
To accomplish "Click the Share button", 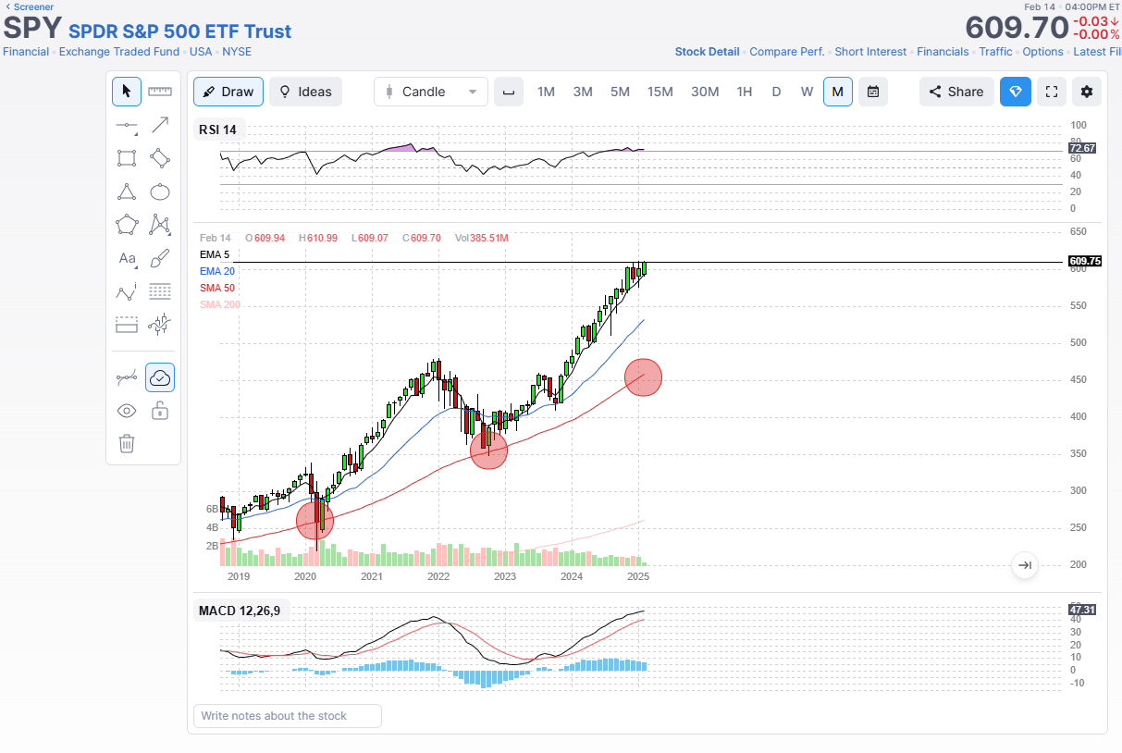I will click(x=956, y=92).
